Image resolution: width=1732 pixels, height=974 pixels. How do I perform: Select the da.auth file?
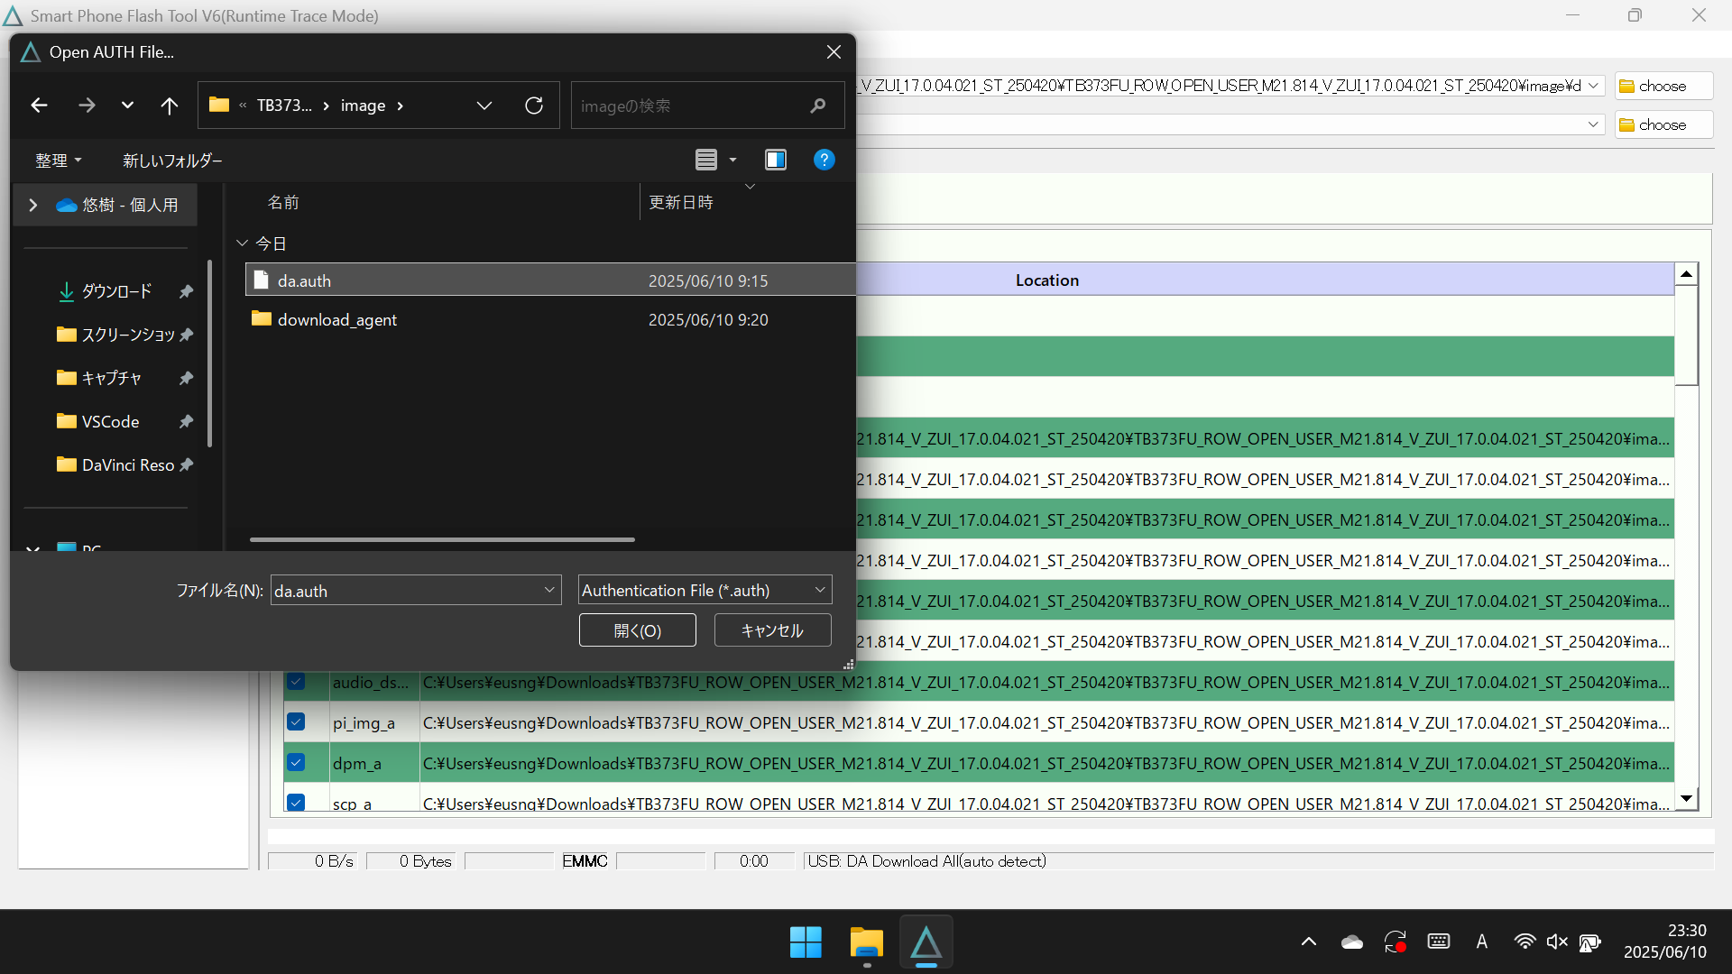304,280
